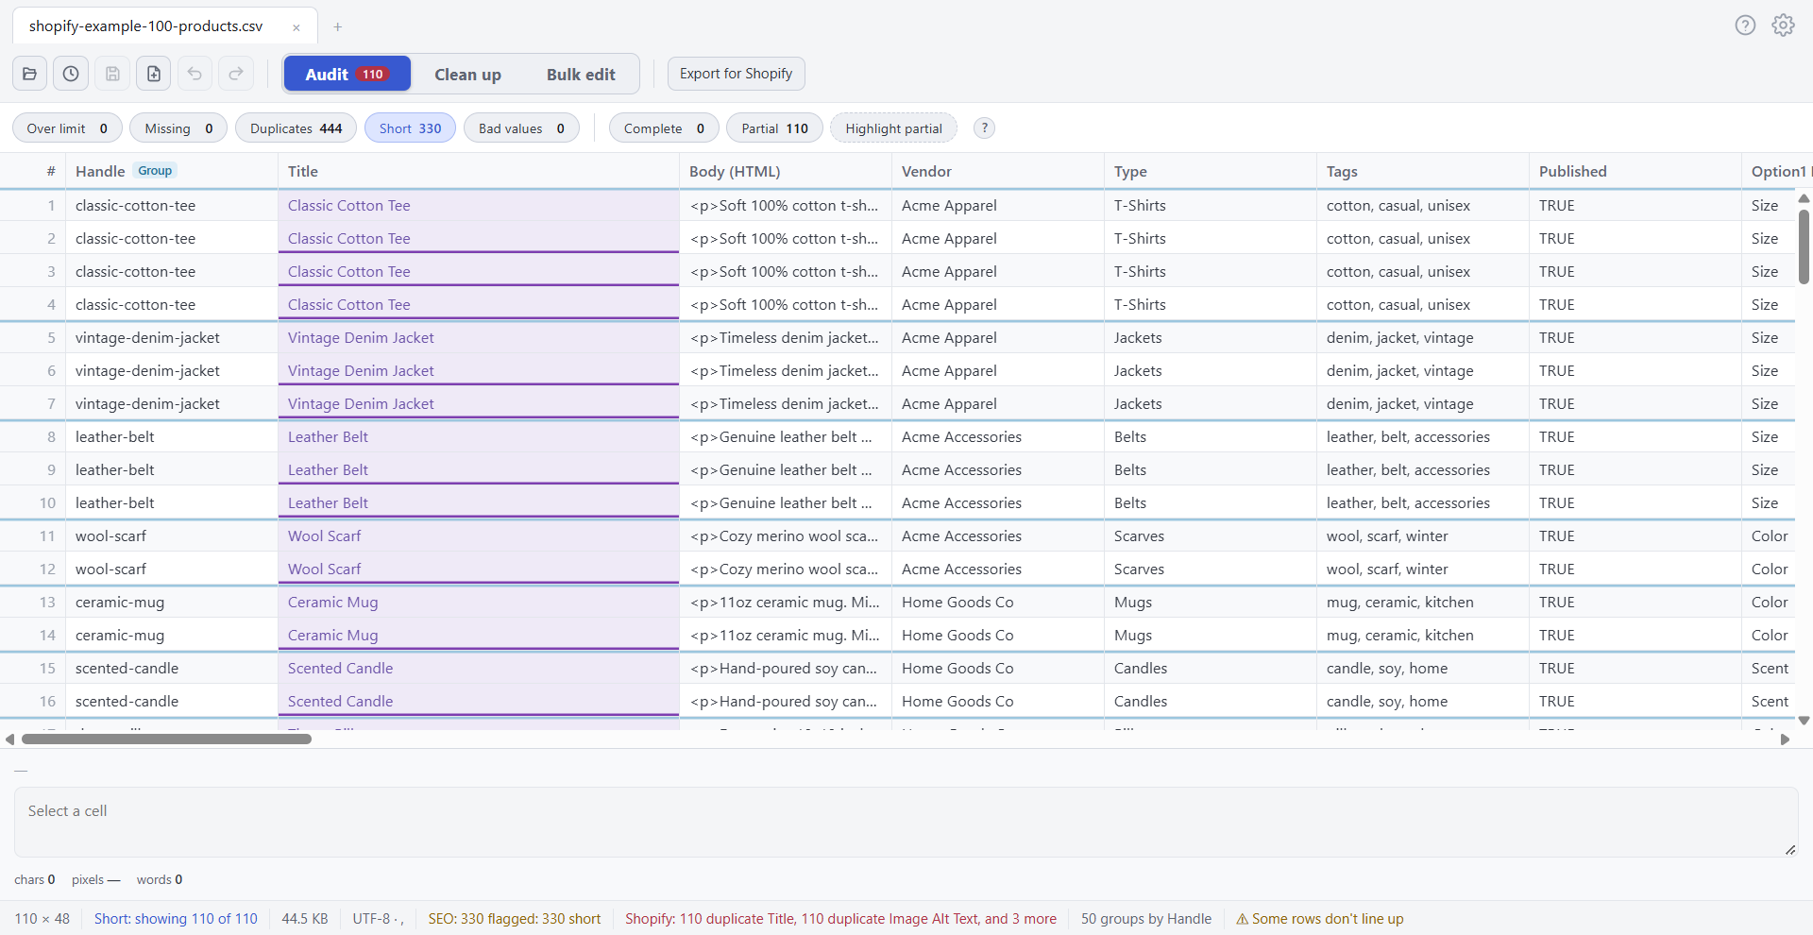Click the cell editor text area

pyautogui.click(x=906, y=822)
